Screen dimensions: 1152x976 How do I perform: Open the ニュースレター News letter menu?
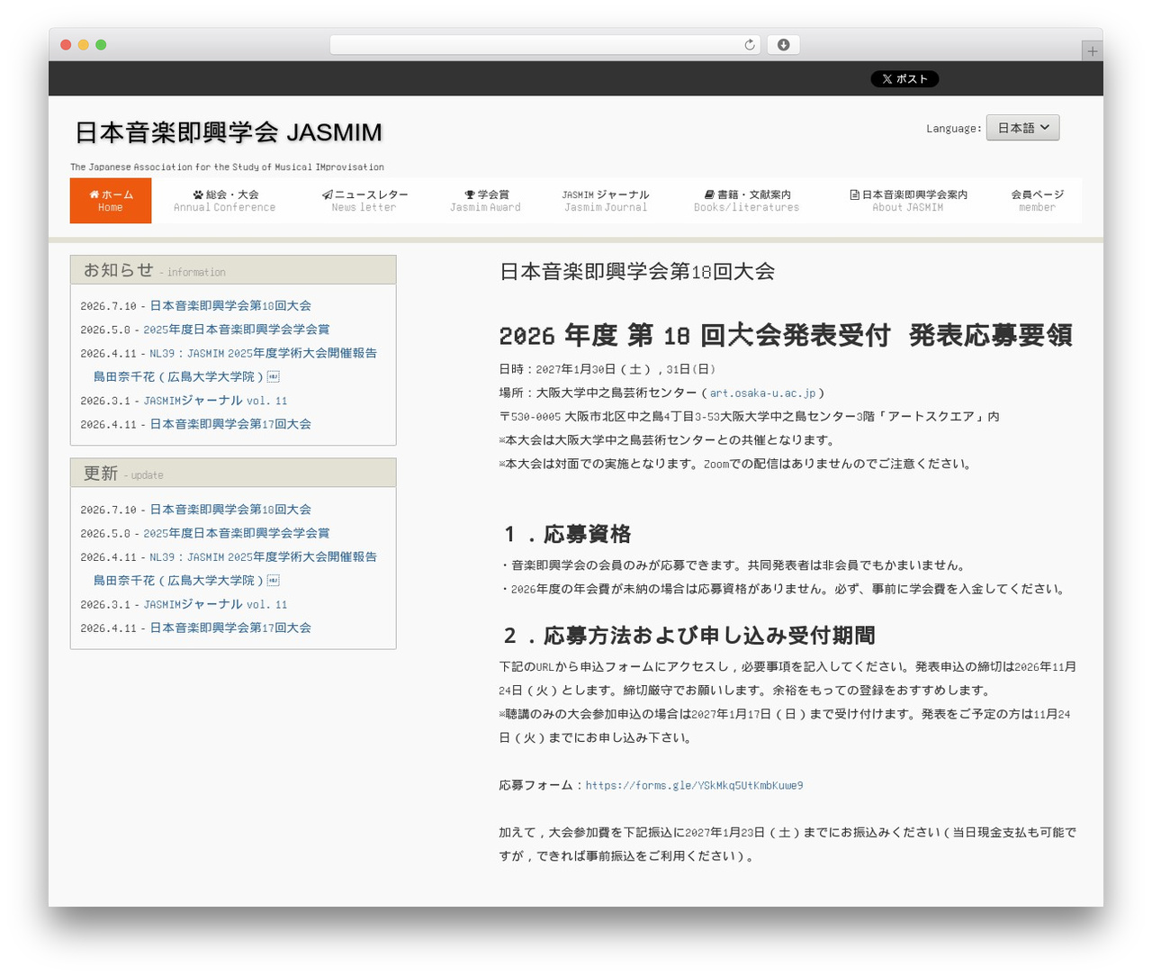pyautogui.click(x=364, y=201)
